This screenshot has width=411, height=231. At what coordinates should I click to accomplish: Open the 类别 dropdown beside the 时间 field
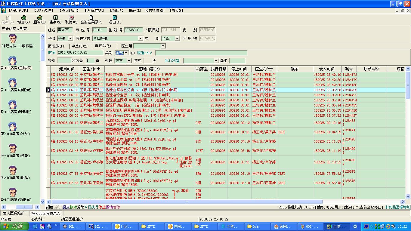(126, 53)
